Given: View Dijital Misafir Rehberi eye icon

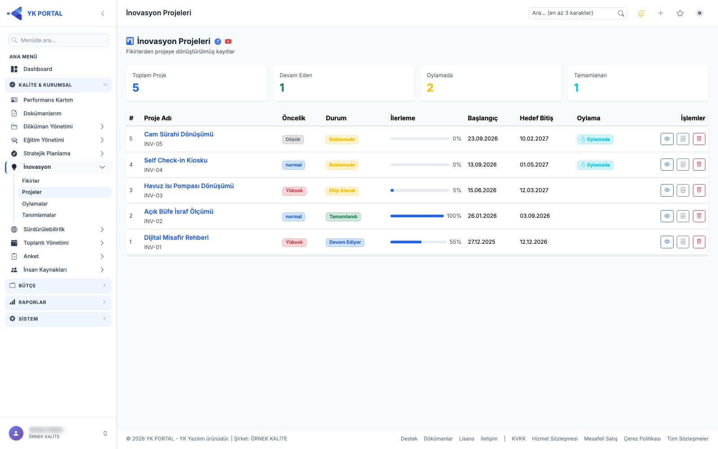Looking at the screenshot, I should tap(667, 242).
